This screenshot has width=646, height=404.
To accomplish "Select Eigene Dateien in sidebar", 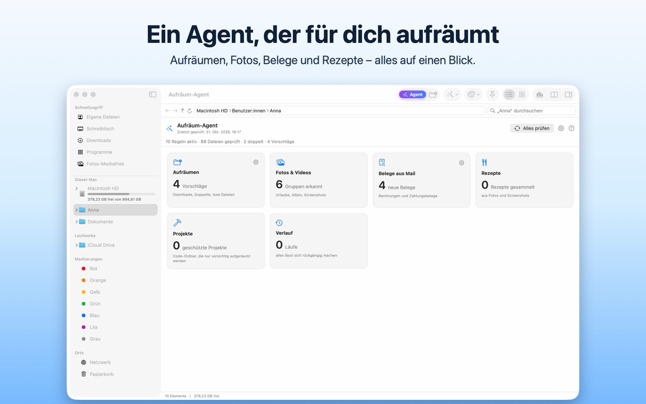I will [x=115, y=117].
